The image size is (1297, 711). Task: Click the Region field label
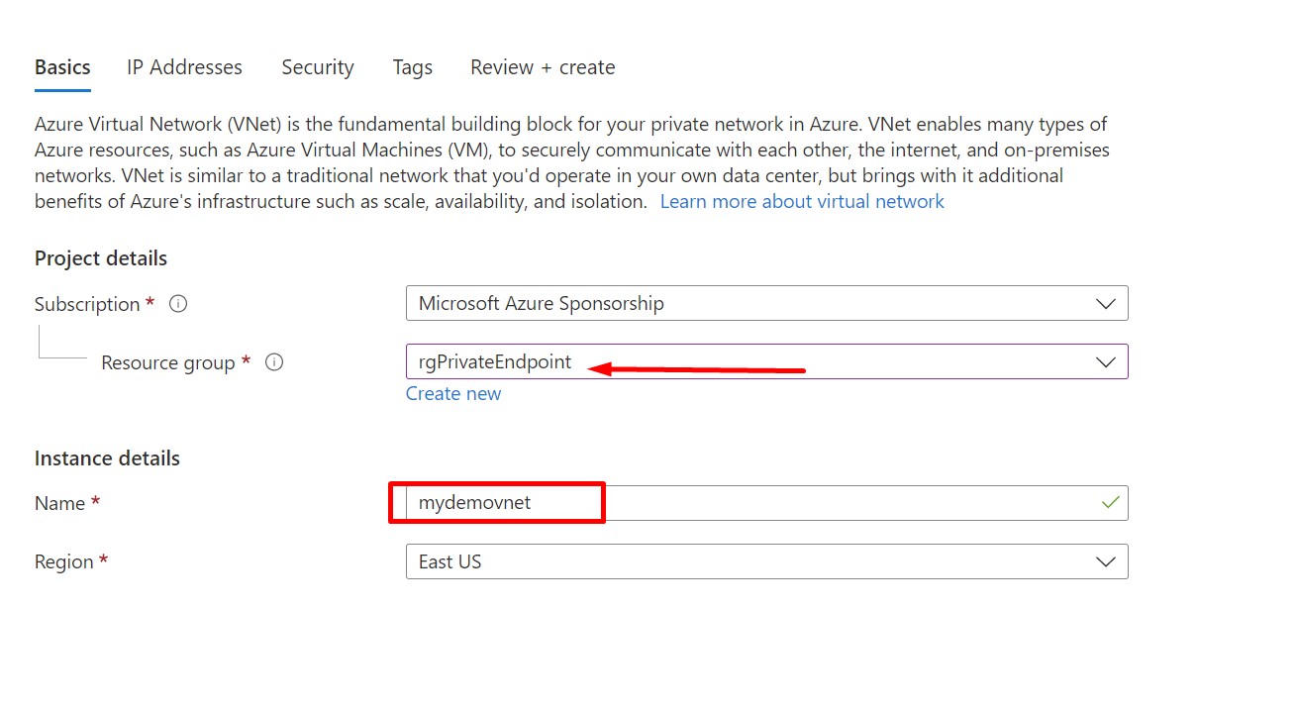pyautogui.click(x=63, y=562)
